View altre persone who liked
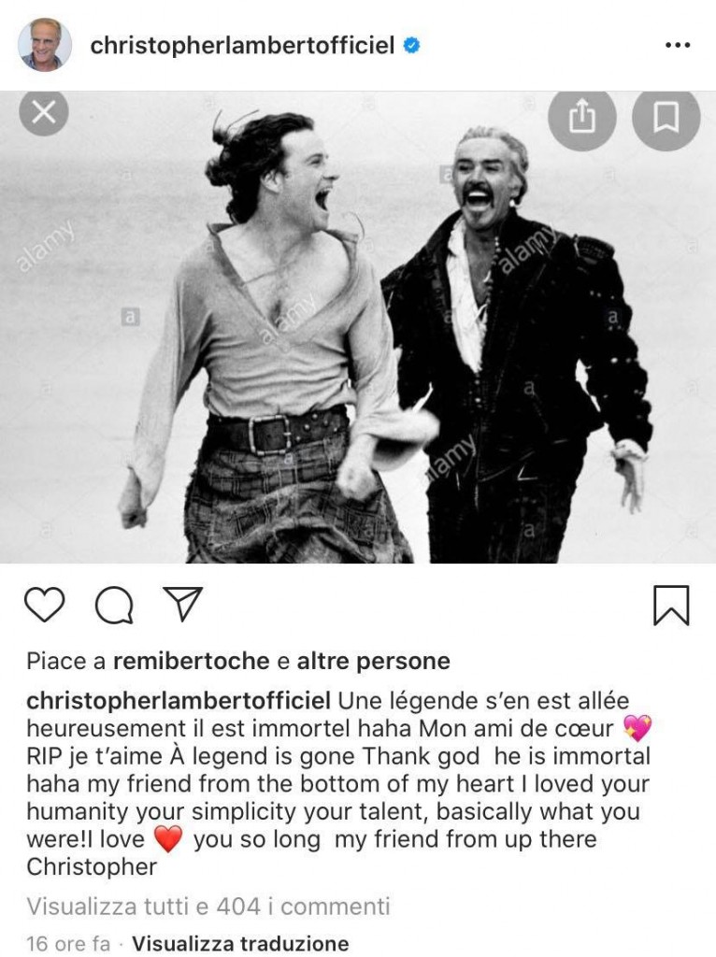The height and width of the screenshot is (957, 716). [x=373, y=661]
